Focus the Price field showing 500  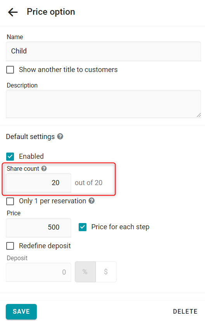click(x=38, y=227)
